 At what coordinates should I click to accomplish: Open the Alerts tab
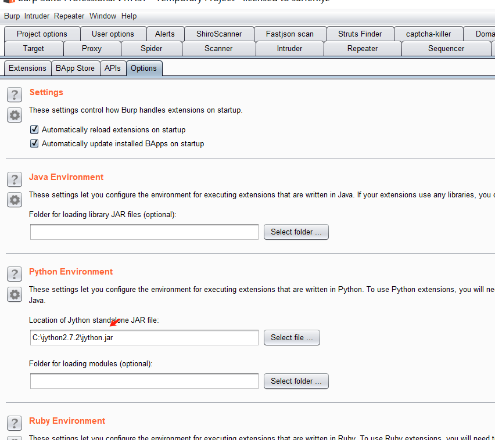click(x=165, y=34)
